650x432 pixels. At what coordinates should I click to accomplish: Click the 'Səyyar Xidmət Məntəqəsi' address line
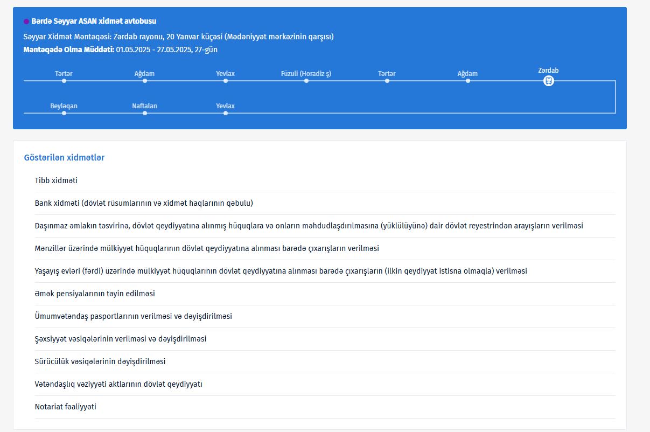(179, 37)
